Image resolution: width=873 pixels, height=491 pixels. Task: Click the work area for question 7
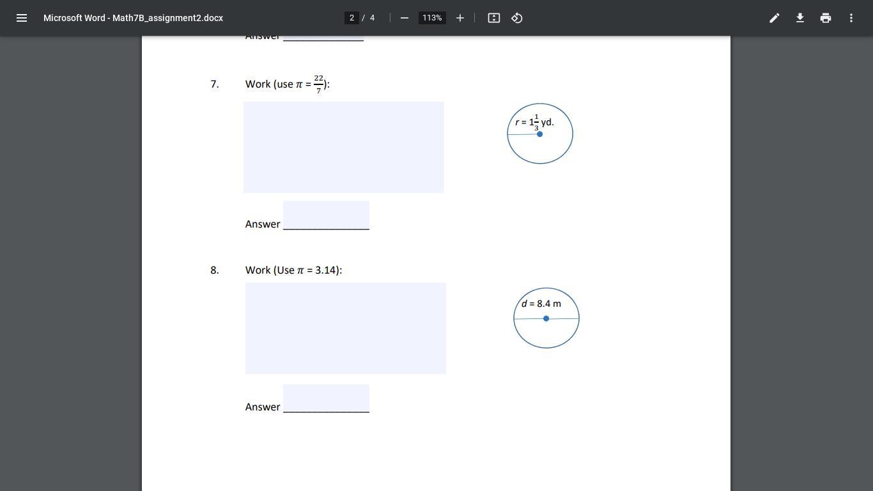(344, 147)
